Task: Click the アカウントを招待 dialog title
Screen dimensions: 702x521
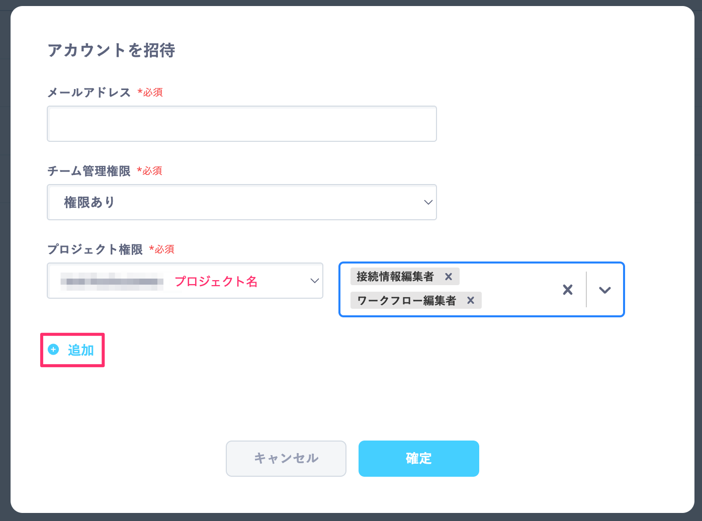Action: click(111, 50)
